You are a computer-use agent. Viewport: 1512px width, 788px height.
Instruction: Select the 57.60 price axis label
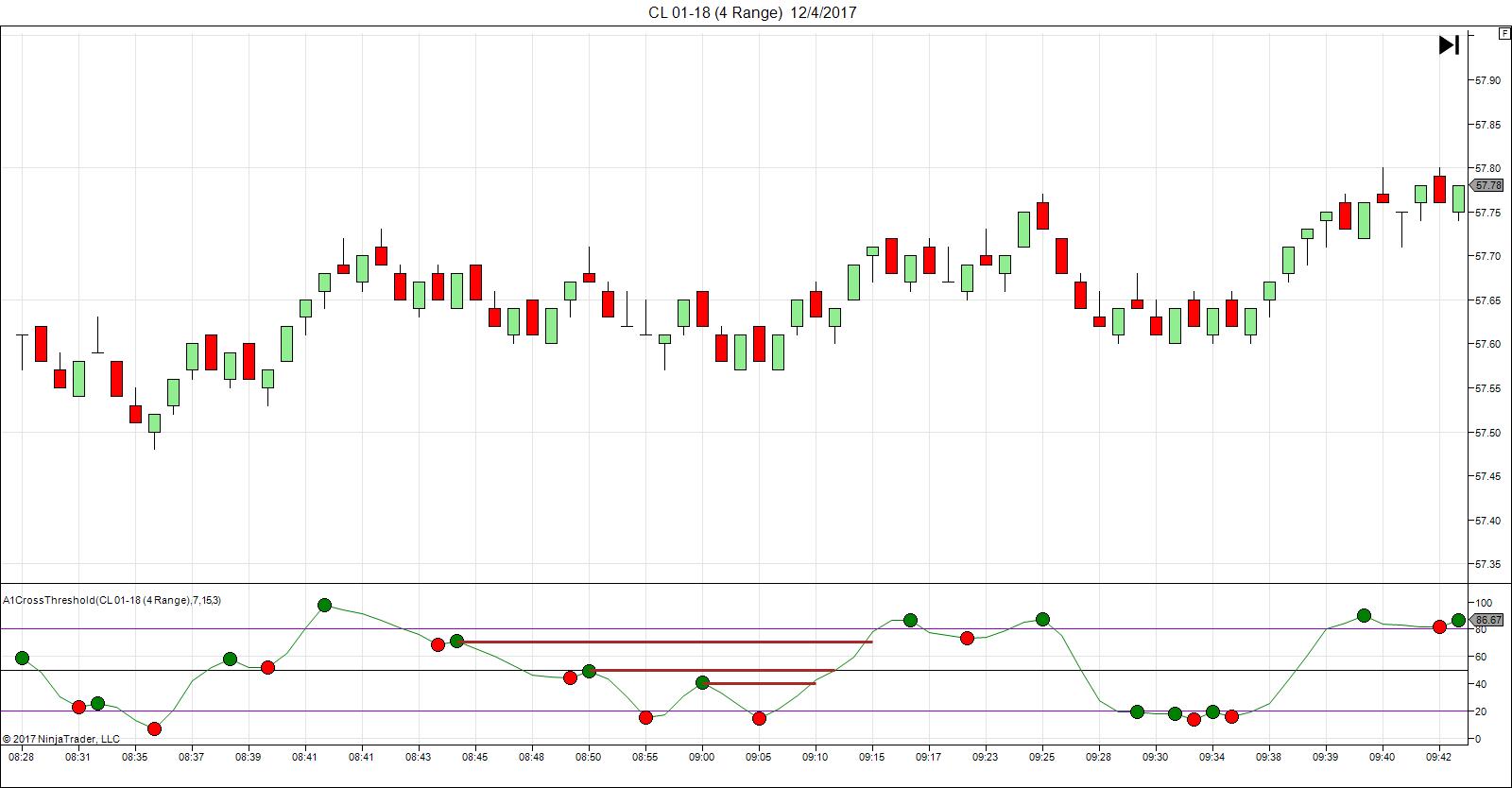tap(1487, 344)
